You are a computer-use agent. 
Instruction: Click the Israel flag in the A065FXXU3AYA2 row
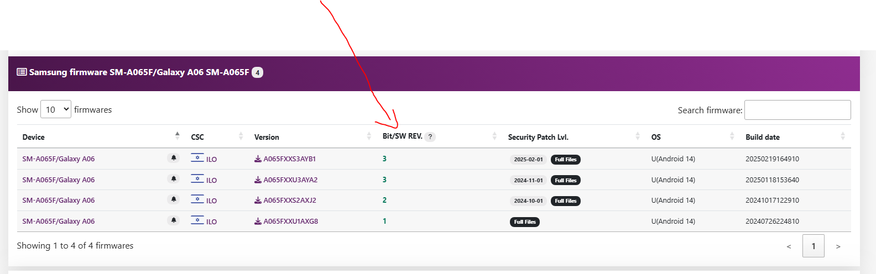[197, 179]
